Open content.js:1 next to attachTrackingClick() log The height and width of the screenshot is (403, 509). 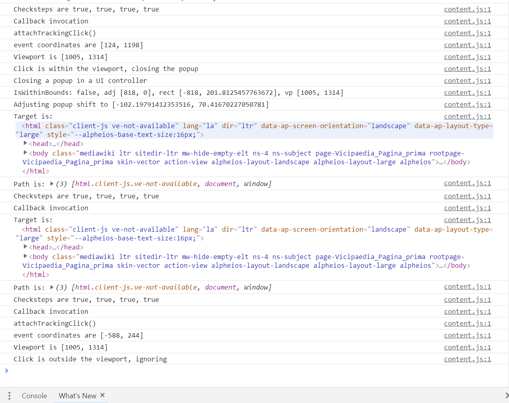coord(467,33)
